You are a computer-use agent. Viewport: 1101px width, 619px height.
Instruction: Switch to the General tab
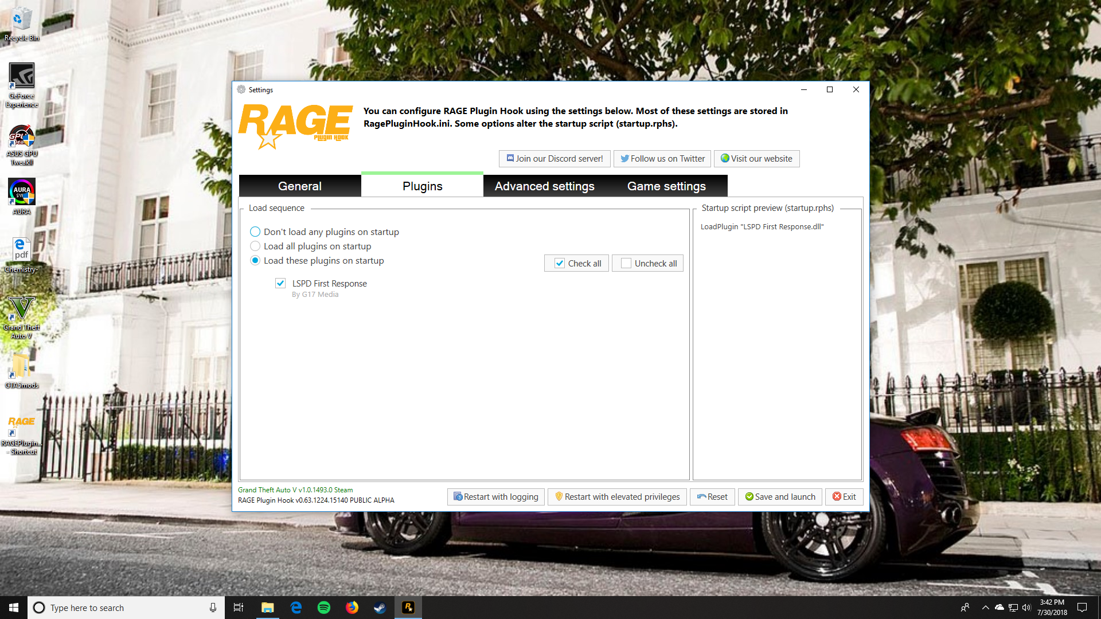click(300, 186)
